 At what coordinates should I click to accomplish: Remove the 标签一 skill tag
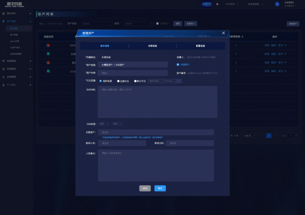[107, 123]
